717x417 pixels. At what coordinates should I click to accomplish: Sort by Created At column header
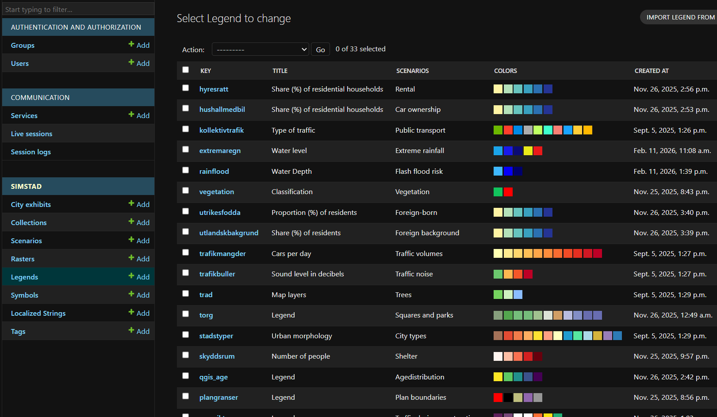(652, 71)
